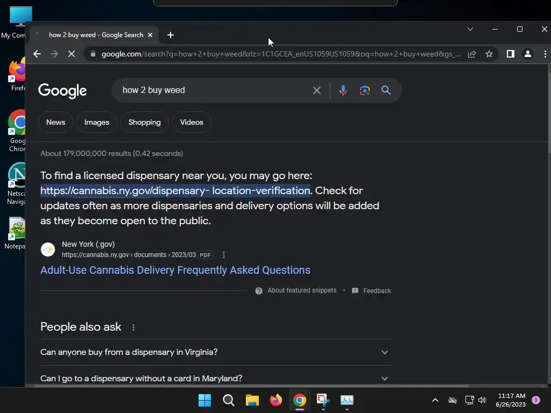Stop page loading with the X button
This screenshot has height=413, width=551.
[72, 54]
